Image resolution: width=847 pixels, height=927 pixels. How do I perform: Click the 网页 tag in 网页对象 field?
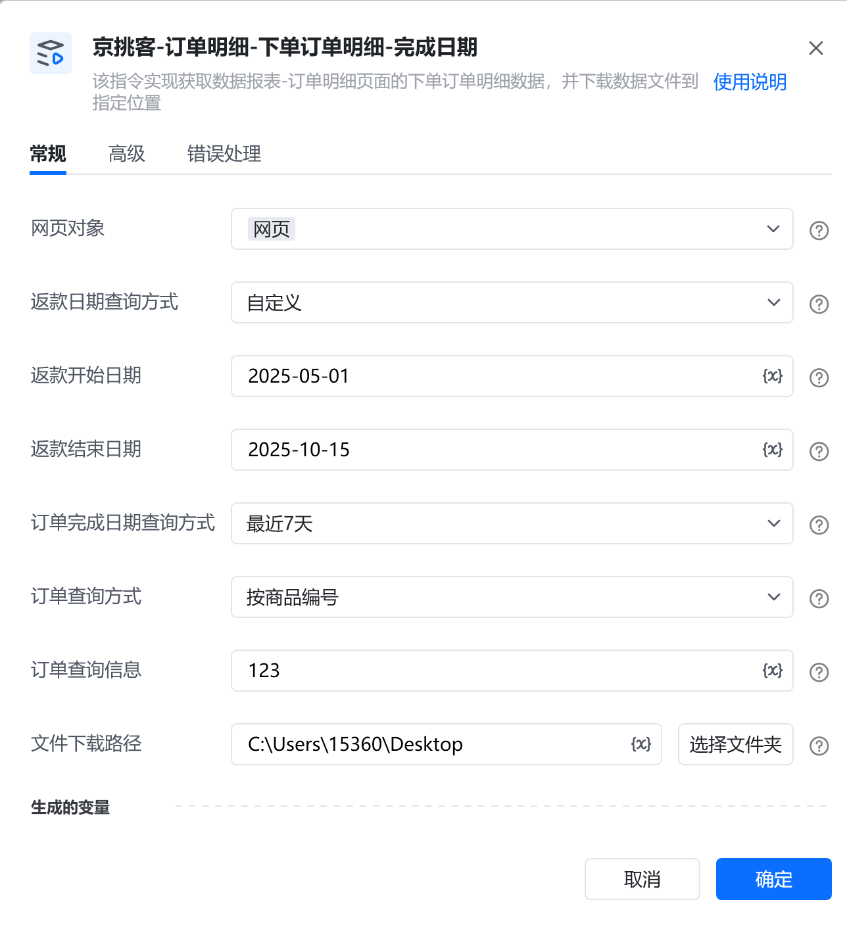pos(272,229)
